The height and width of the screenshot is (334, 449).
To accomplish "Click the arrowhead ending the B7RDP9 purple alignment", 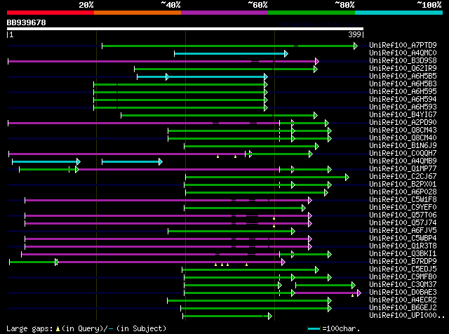I will (283, 262).
